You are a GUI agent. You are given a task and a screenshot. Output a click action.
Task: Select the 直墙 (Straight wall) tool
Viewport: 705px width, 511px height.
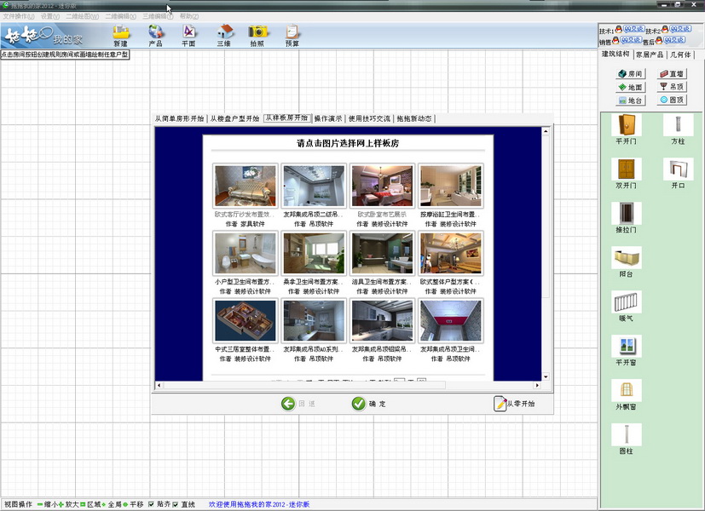point(672,73)
